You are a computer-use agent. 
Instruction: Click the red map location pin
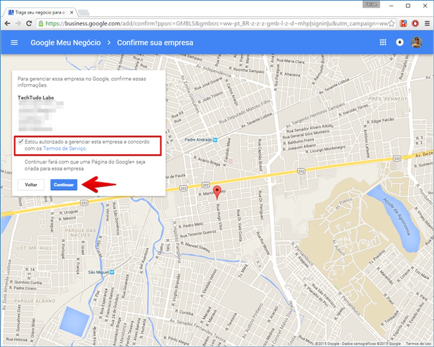(x=217, y=192)
